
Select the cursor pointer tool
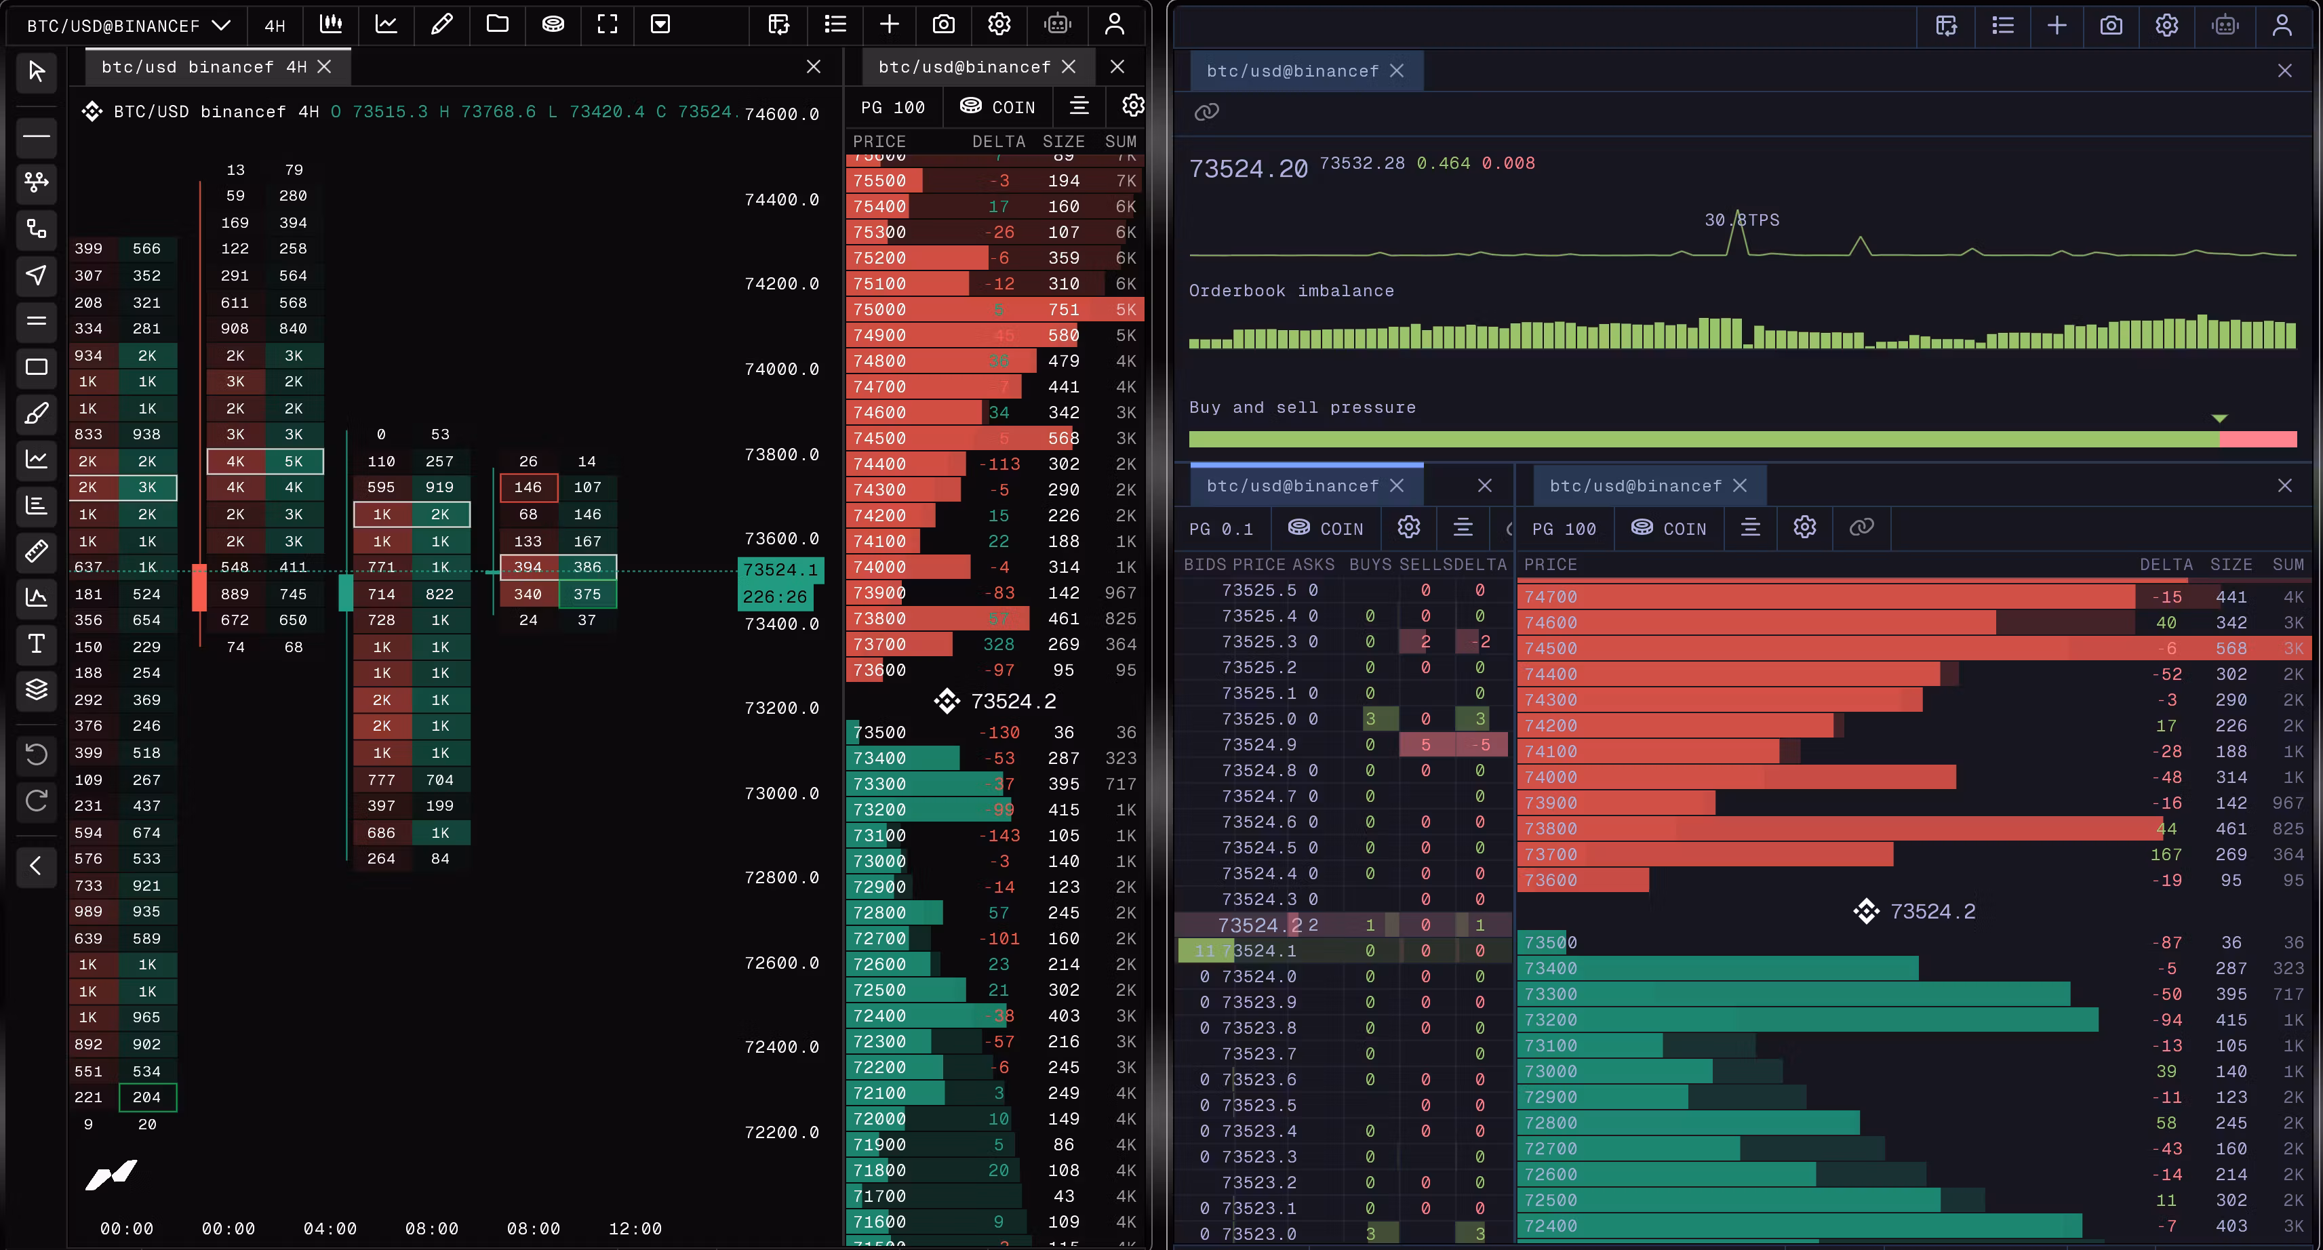[x=36, y=71]
